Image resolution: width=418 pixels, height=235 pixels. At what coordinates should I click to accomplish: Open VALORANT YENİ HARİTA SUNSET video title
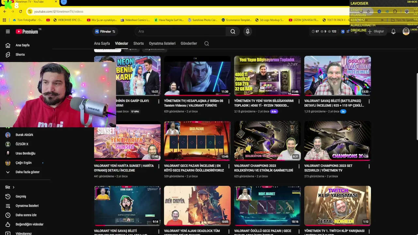(124, 168)
